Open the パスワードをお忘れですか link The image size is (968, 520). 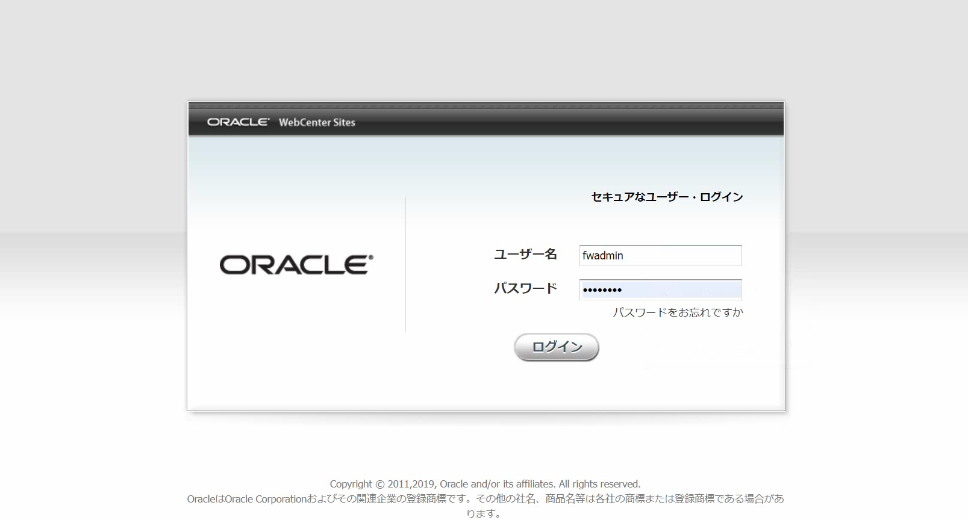tap(678, 312)
